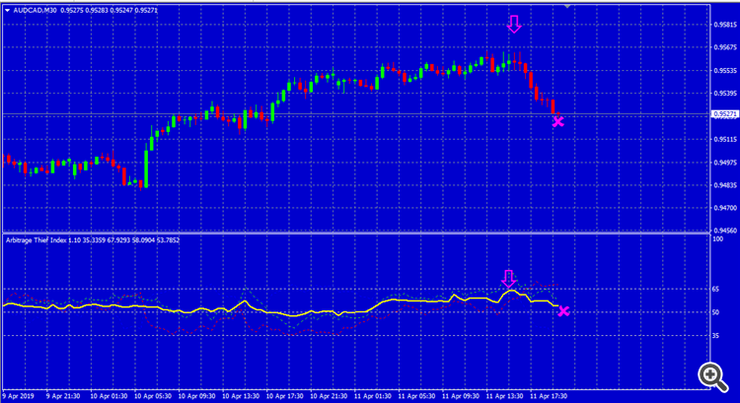Click the 10 Apr 09:30 time label
The width and height of the screenshot is (740, 403).
point(196,396)
